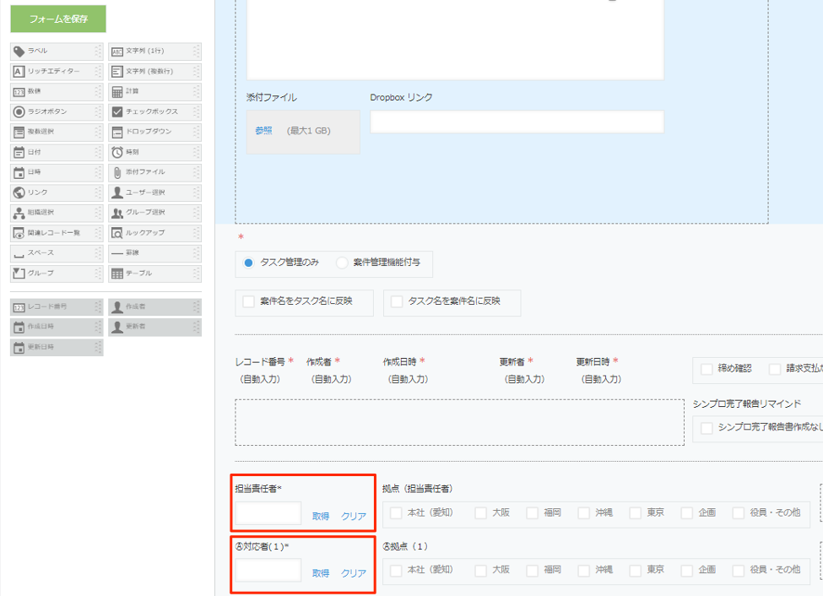Image resolution: width=823 pixels, height=596 pixels.
Task: Select the ラベル field icon in the palette
Action: click(x=19, y=51)
